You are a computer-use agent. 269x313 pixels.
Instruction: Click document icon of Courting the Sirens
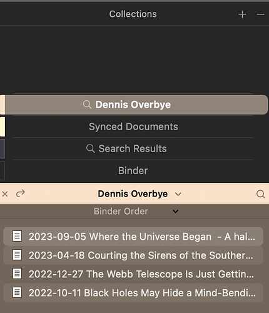[17, 255]
